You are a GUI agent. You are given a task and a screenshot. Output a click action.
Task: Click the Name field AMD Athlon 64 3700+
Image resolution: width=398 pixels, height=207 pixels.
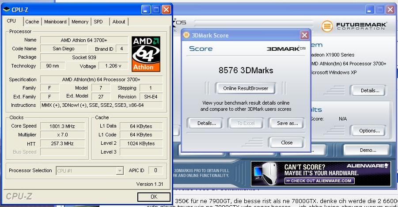tap(84, 40)
